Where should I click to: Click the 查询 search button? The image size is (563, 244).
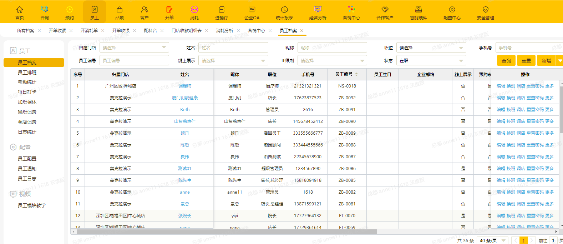point(506,61)
